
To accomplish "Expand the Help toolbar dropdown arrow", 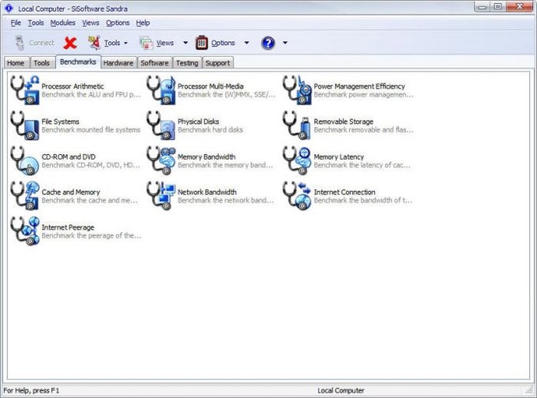I will point(285,43).
